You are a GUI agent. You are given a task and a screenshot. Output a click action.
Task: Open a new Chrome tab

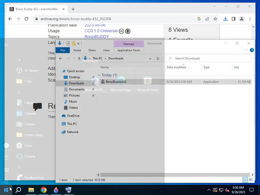[x=73, y=9]
